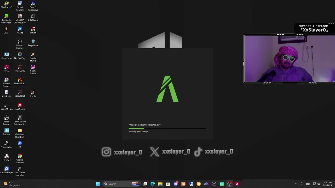335x188 pixels.
Task: Click the CurseForge desktop shortcut
Action: pyautogui.click(x=7, y=56)
